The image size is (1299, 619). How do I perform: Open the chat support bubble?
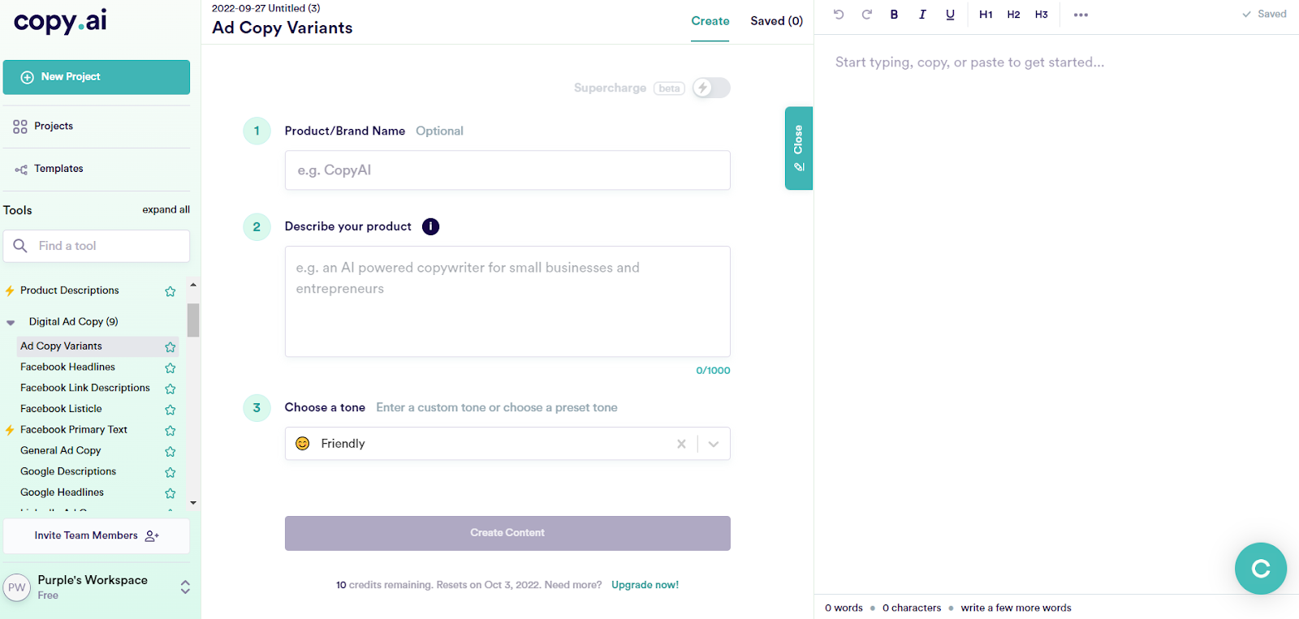(x=1261, y=569)
